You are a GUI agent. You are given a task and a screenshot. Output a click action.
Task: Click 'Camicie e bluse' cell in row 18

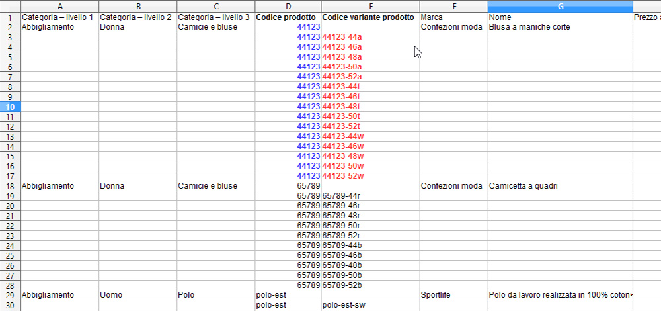[x=216, y=186]
